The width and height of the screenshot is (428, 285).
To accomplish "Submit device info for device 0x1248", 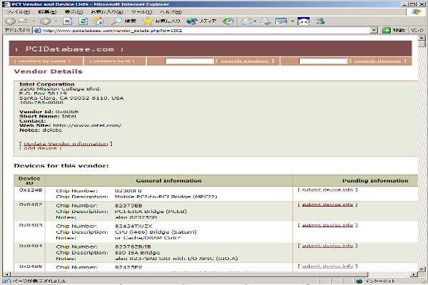I will [327, 190].
